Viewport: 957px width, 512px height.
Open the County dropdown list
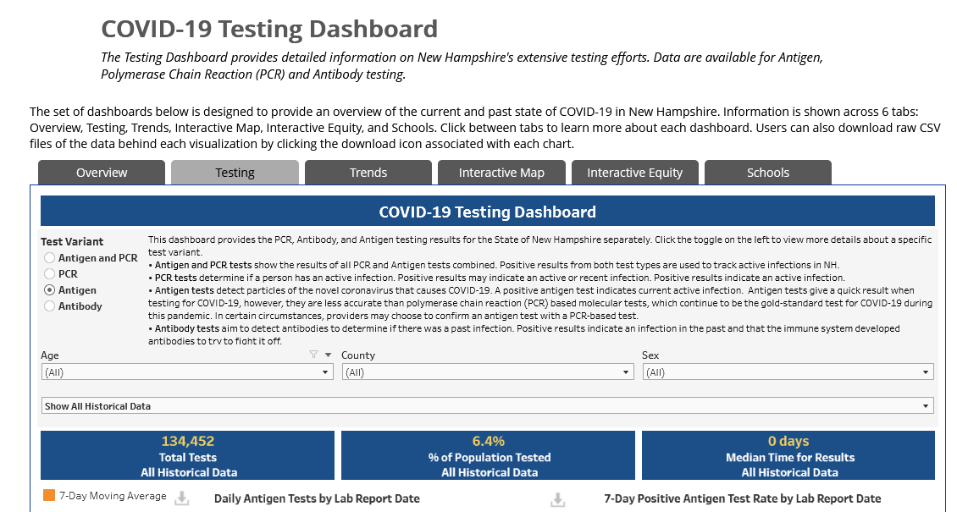click(x=488, y=372)
